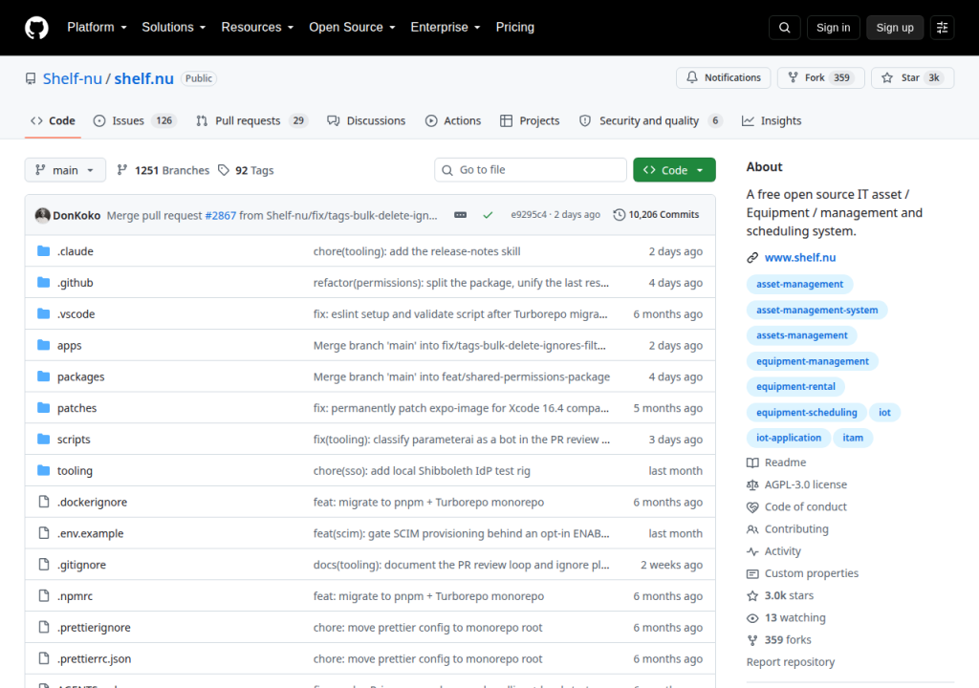Switch to the Actions tab
Image resolution: width=979 pixels, height=688 pixels.
[x=453, y=120]
